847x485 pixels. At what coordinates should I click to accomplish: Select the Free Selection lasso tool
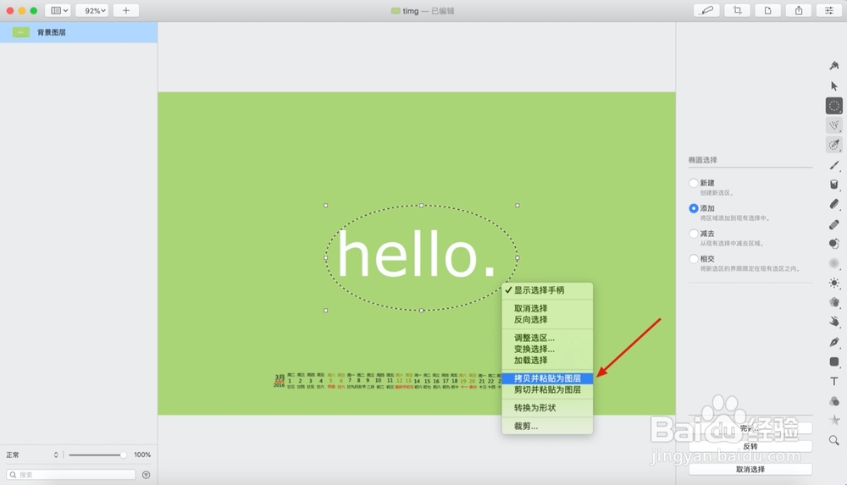[x=834, y=125]
